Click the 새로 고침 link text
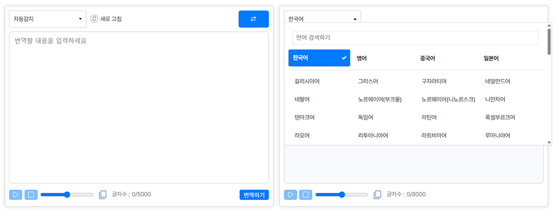Image resolution: width=555 pixels, height=213 pixels. point(111,19)
